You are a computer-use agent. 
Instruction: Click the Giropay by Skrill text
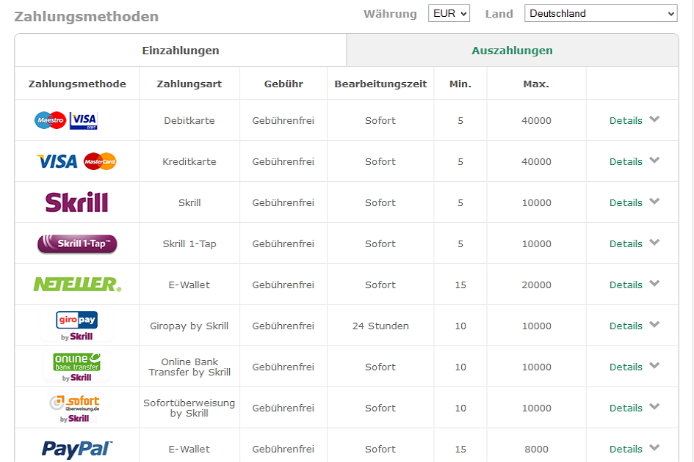(189, 326)
